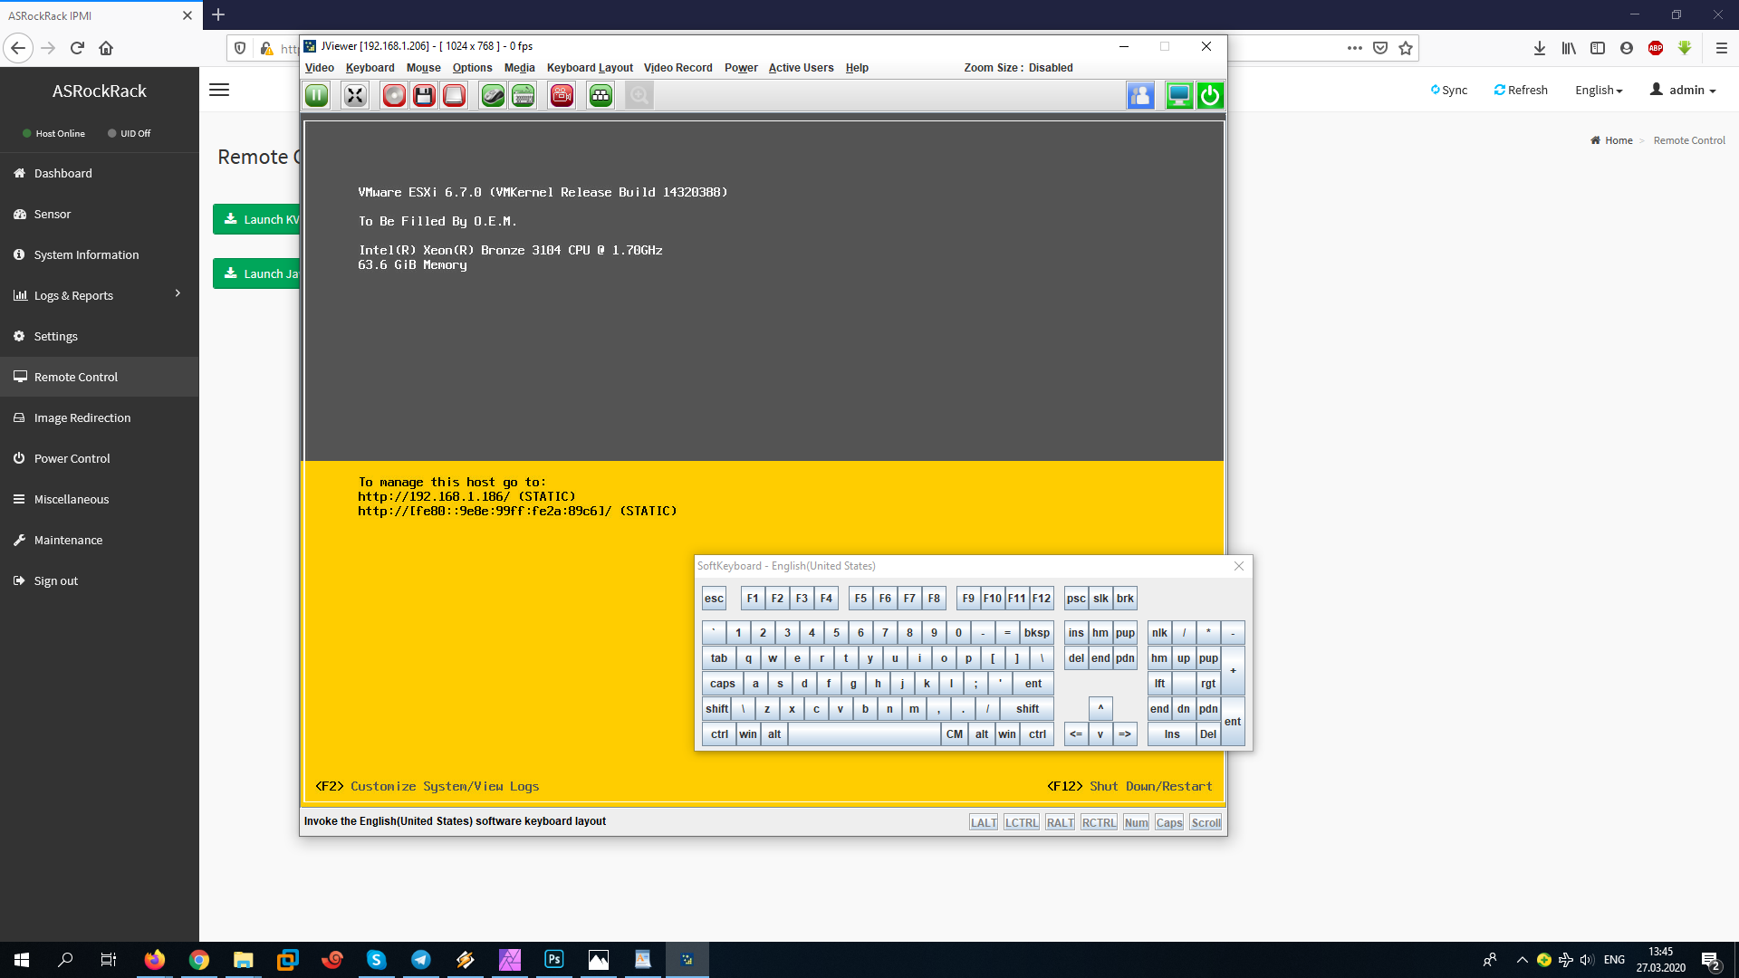Open the hotkeys toolbar icon
This screenshot has height=978, width=1739.
[x=600, y=95]
